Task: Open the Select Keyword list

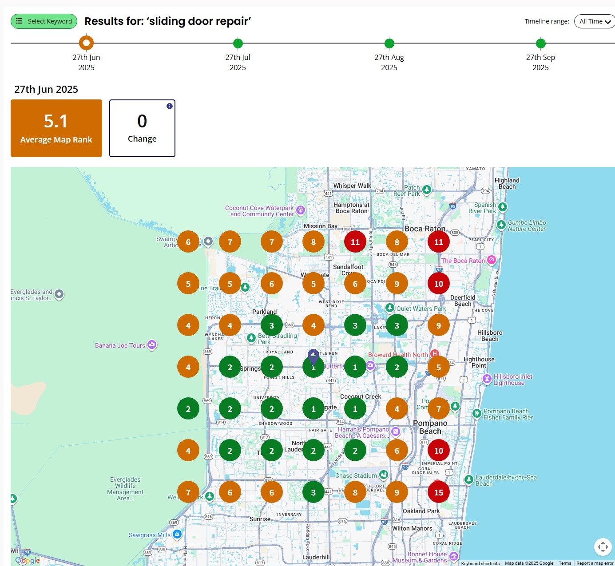Action: tap(44, 21)
